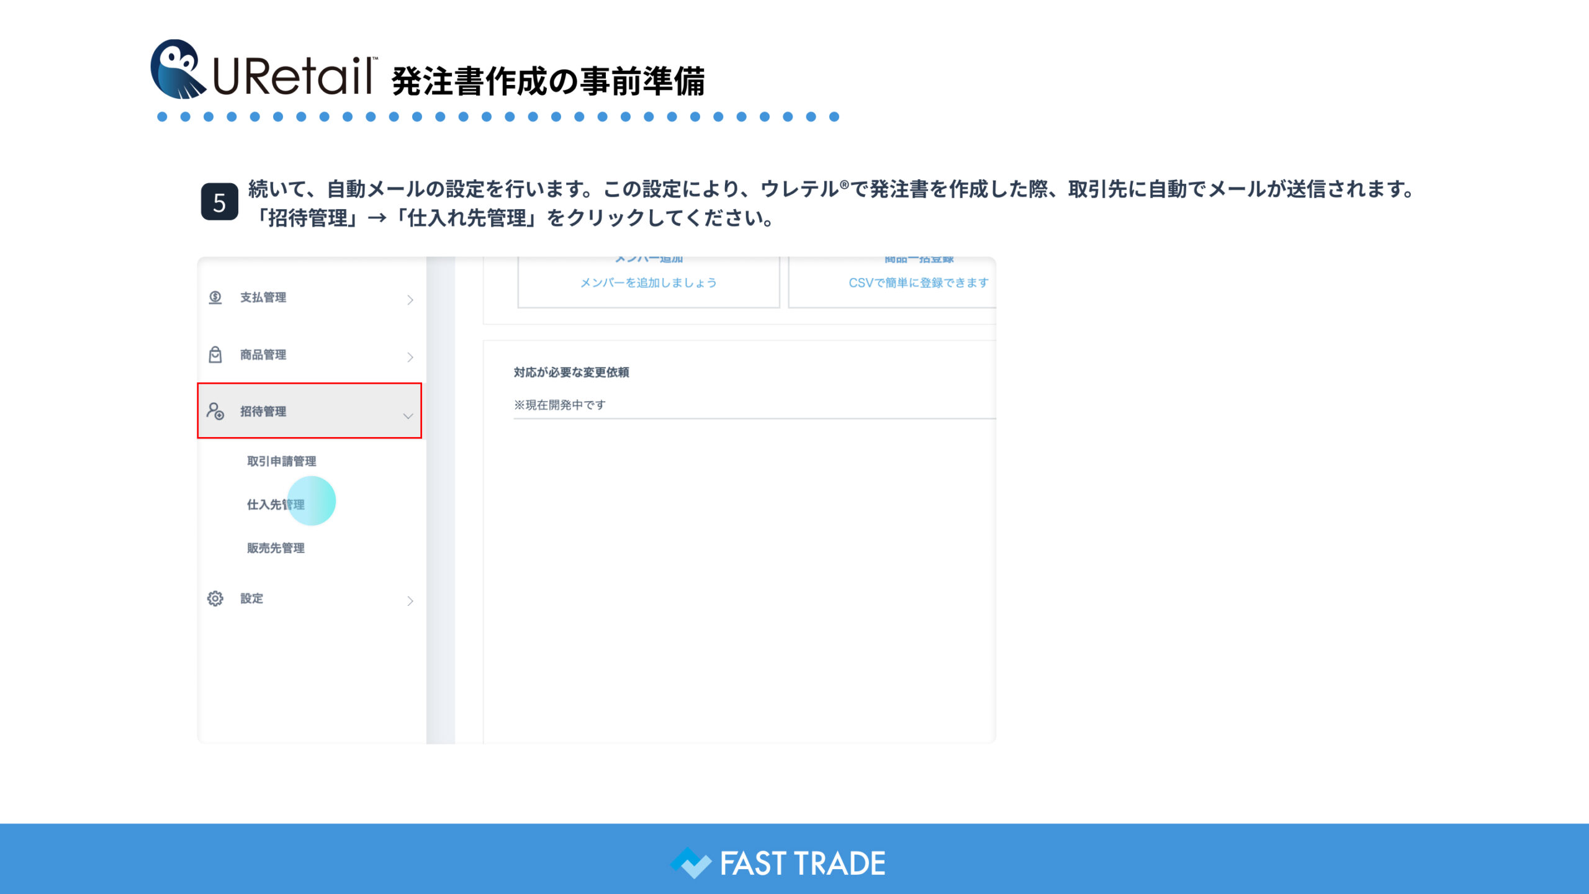1589x894 pixels.
Task: Expand 支払管理 with its chevron arrow
Action: (410, 300)
